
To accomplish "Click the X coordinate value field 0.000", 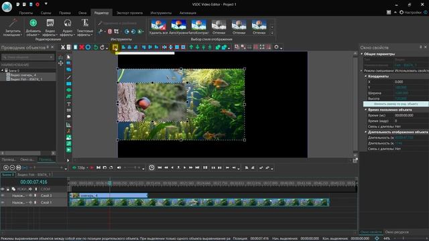I will (411, 82).
